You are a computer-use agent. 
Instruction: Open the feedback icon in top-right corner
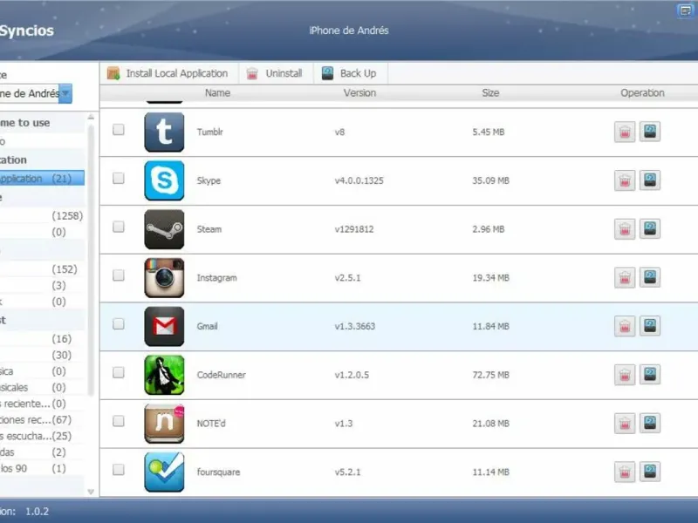(x=685, y=10)
